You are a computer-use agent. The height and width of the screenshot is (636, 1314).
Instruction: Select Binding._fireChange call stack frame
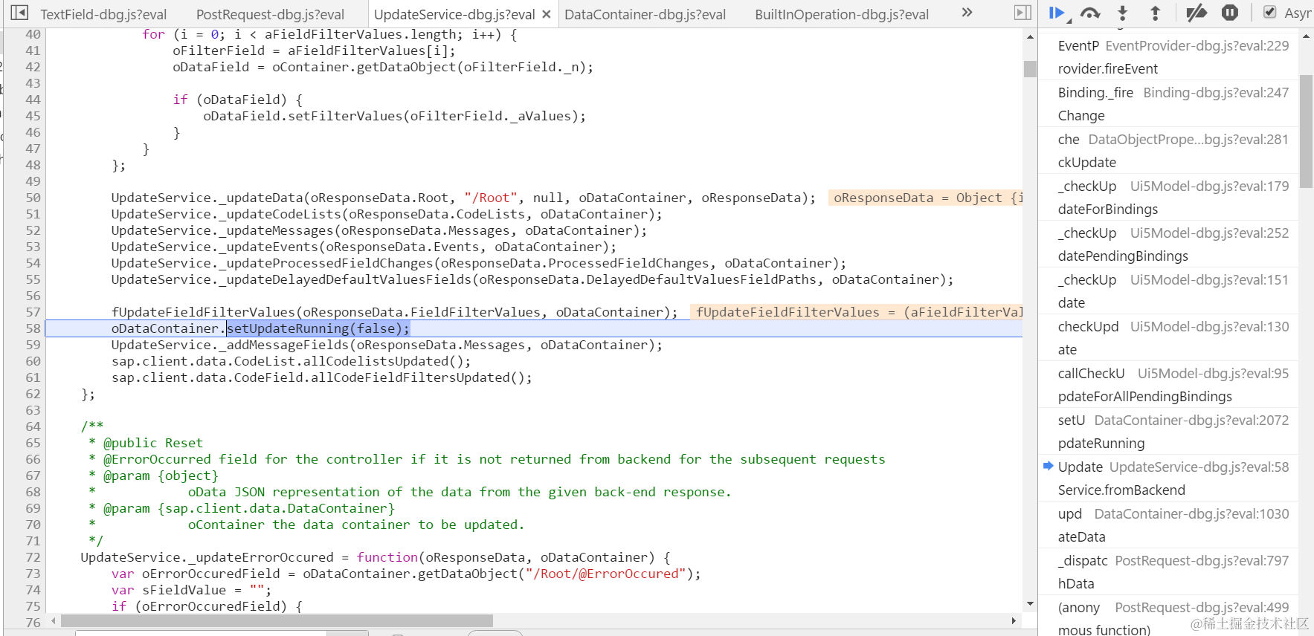pos(1168,104)
